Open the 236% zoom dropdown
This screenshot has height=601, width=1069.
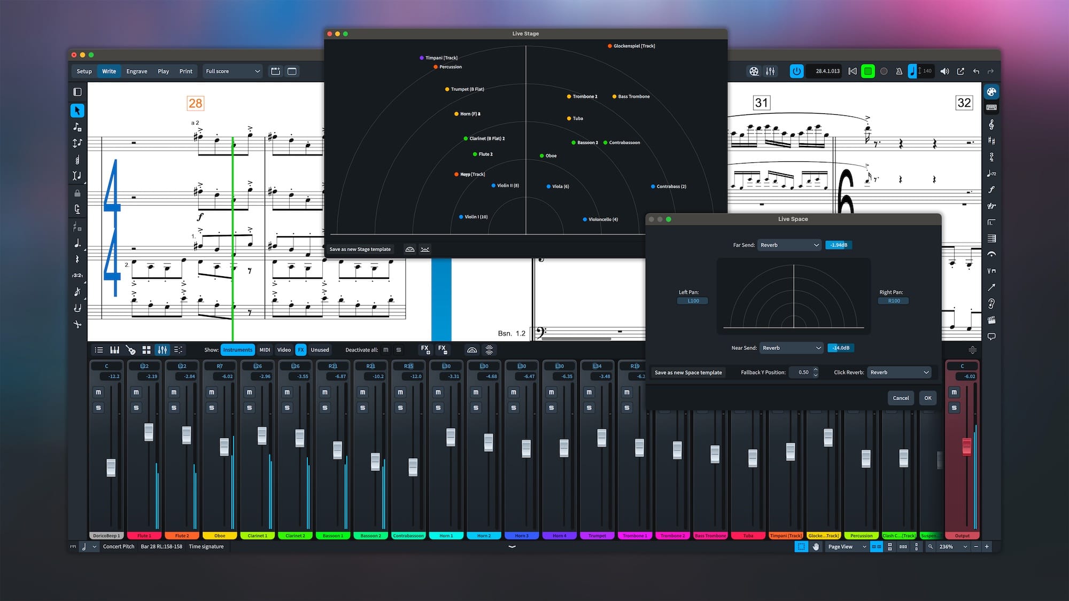click(x=953, y=547)
